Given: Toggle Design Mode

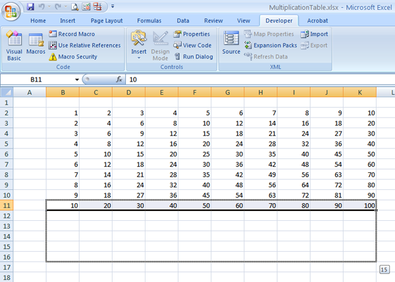Looking at the screenshot, I should pyautogui.click(x=160, y=46).
